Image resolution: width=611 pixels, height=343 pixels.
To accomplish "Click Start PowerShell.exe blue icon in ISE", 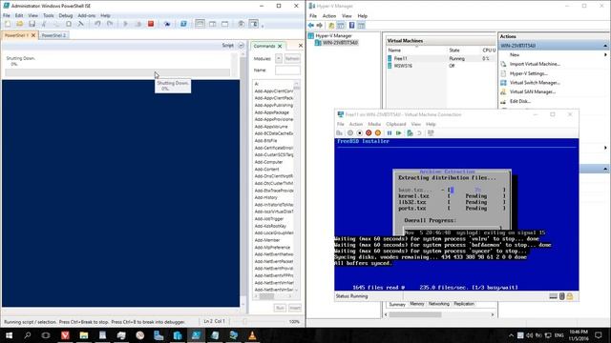I will click(183, 24).
